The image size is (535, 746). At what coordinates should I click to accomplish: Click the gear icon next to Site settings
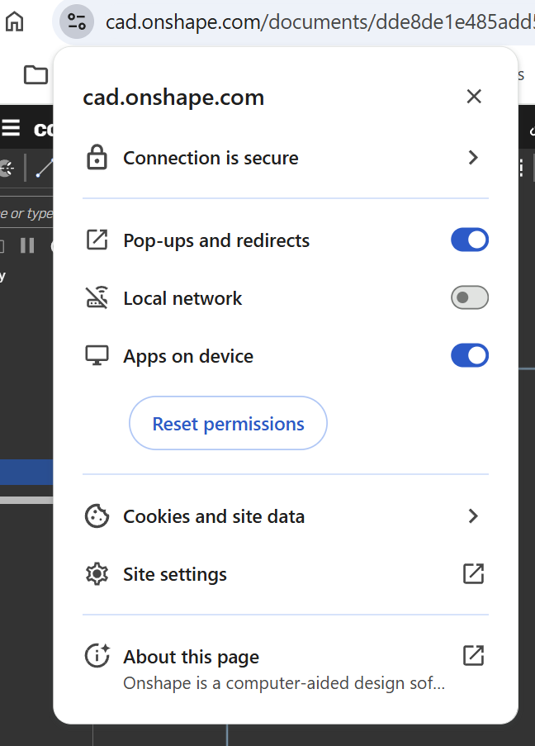click(x=97, y=574)
